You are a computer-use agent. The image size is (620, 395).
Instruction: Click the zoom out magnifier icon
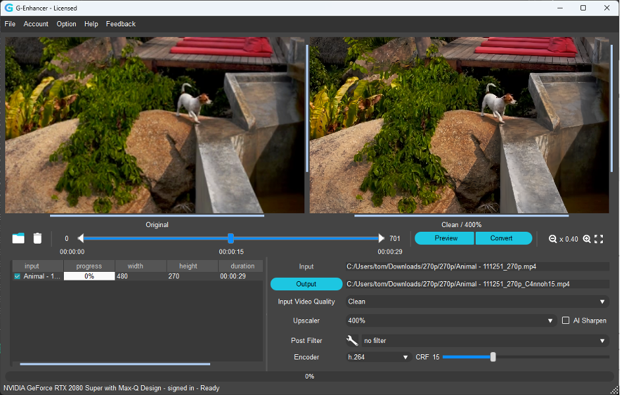click(x=553, y=239)
